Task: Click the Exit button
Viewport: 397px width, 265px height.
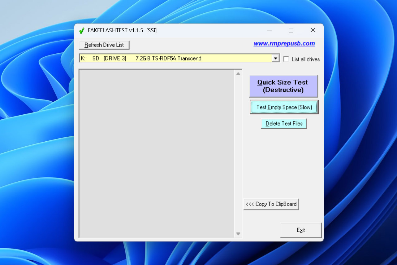Action: [x=301, y=230]
